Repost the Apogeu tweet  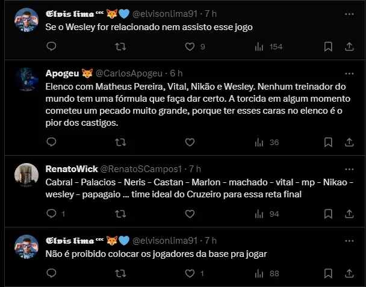(x=120, y=142)
